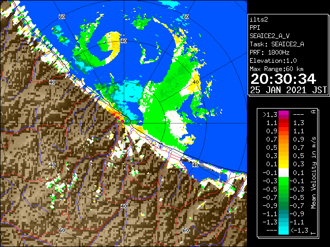This screenshot has height=247, width=330.
Task: Click the 60 km ring label in southeast
Action: (186, 230)
